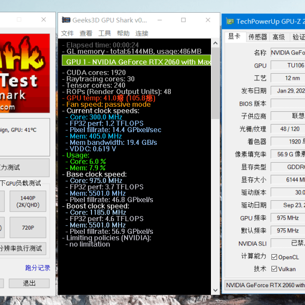Switch to the 传感器 tab in GPU-Z

click(258, 37)
